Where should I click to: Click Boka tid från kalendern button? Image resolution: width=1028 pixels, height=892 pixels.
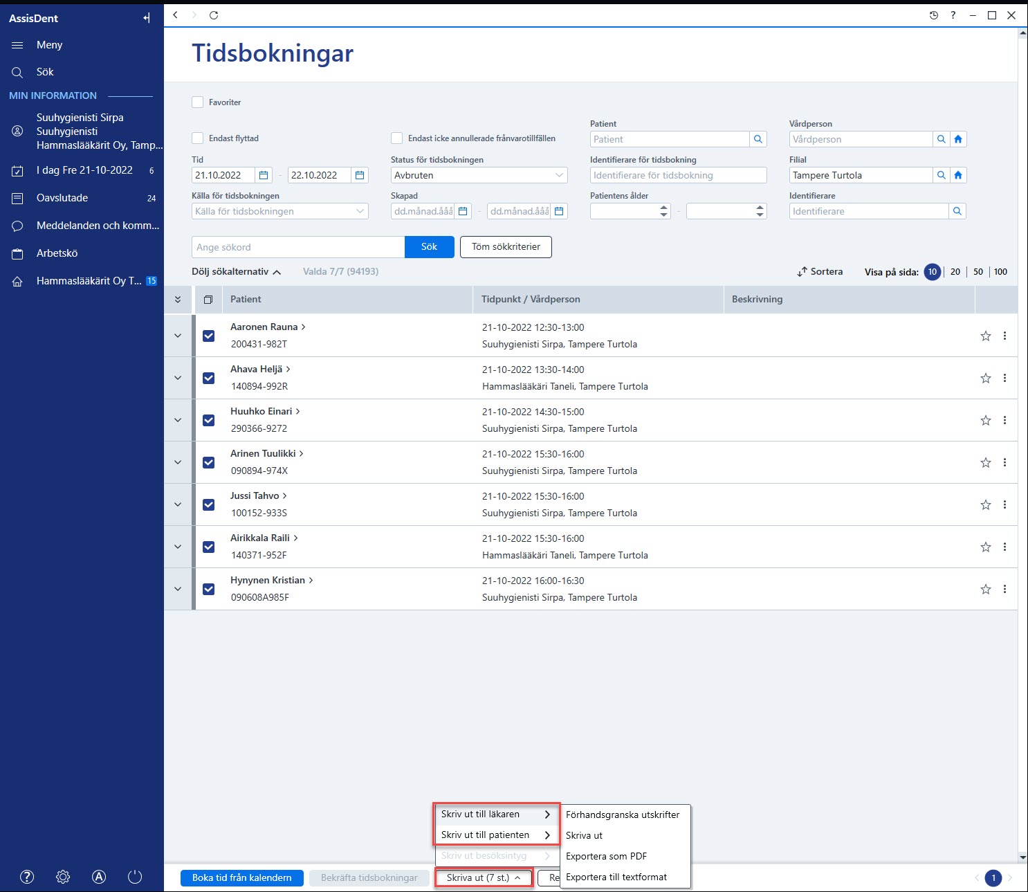point(242,877)
